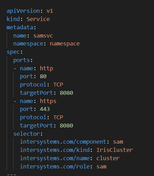Click first TCP protocol value
Screen dimensions: 154x176
pos(58,85)
